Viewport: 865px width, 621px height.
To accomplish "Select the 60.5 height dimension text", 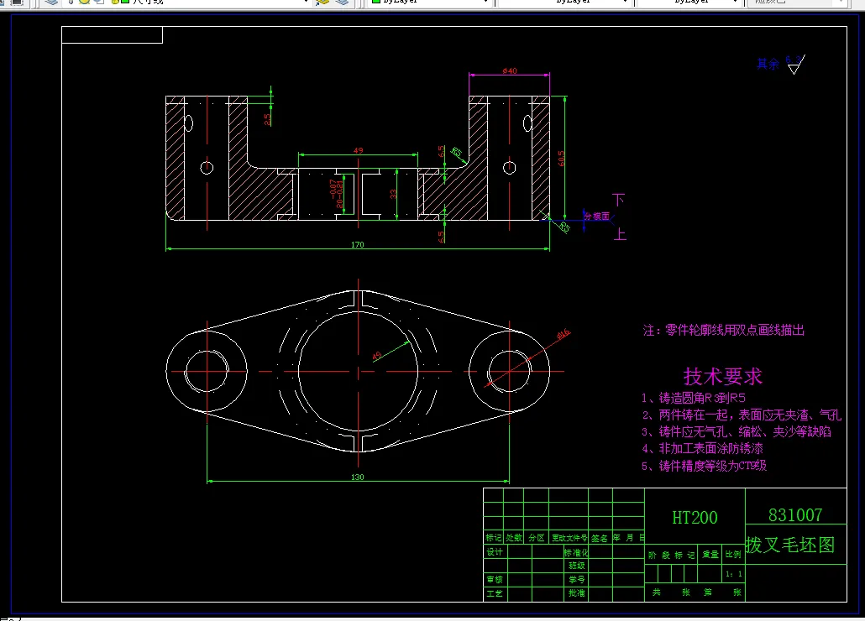I will (561, 158).
